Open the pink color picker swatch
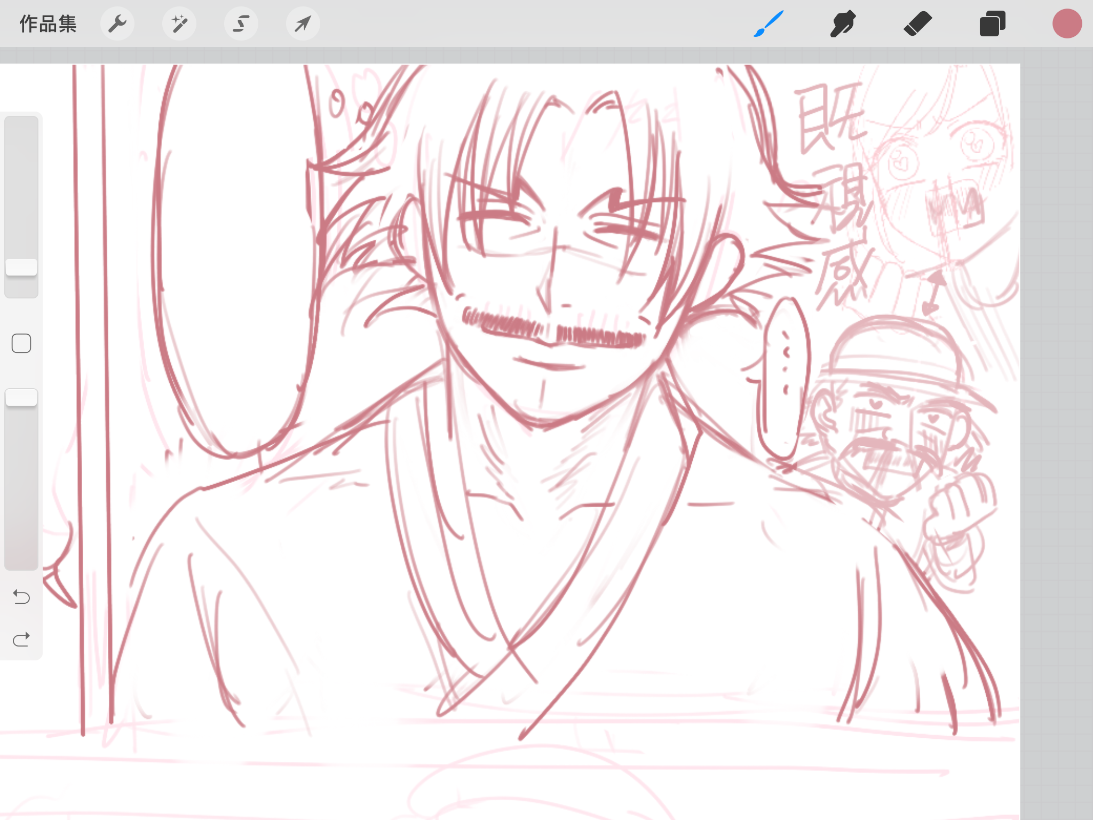Screen dimensions: 1093x820 pyautogui.click(x=1067, y=24)
